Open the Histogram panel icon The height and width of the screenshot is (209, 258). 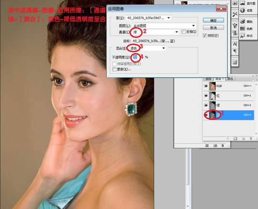243,3
